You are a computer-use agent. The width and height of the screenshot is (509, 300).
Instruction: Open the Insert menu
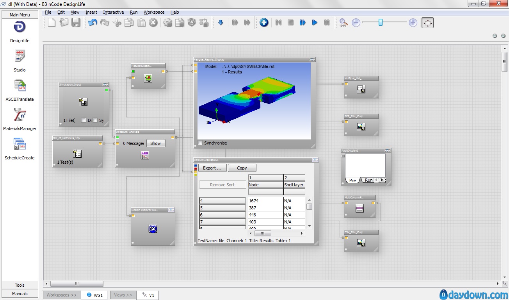pos(91,12)
